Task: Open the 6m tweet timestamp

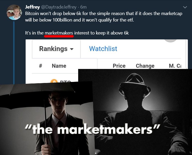Action: pyautogui.click(x=83, y=7)
